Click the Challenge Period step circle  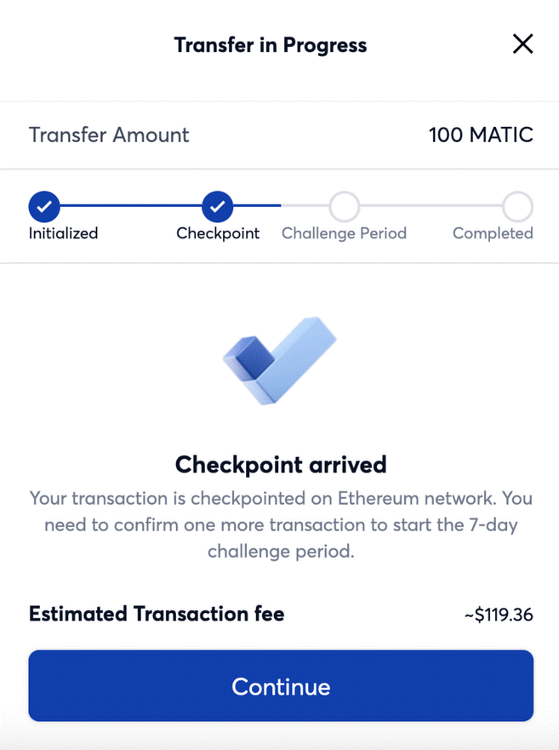pos(344,206)
